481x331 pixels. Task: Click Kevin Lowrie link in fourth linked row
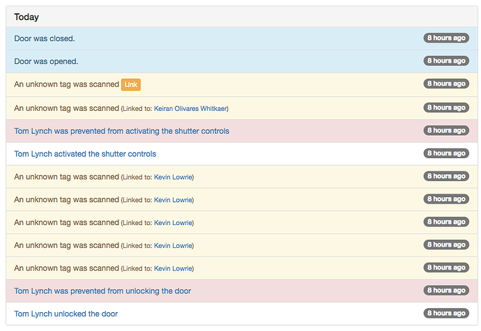[173, 246]
